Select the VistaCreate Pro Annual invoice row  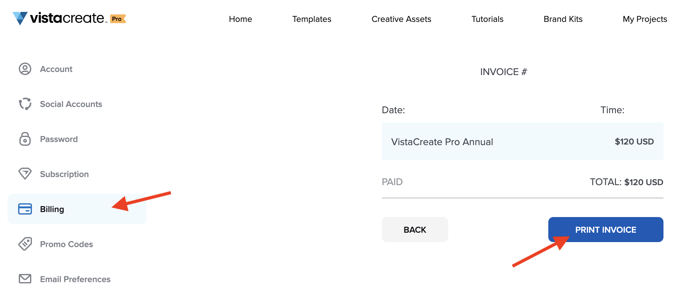(x=522, y=141)
